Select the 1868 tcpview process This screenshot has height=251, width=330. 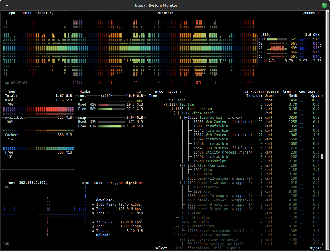tap(234, 187)
